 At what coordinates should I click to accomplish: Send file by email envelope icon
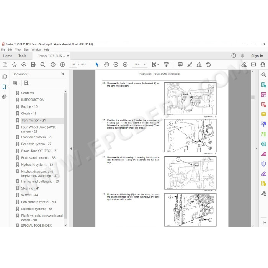(253, 65)
